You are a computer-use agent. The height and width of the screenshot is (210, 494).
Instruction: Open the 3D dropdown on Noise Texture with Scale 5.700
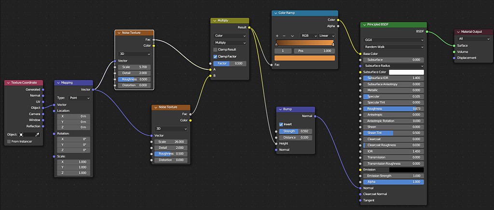tap(134, 54)
